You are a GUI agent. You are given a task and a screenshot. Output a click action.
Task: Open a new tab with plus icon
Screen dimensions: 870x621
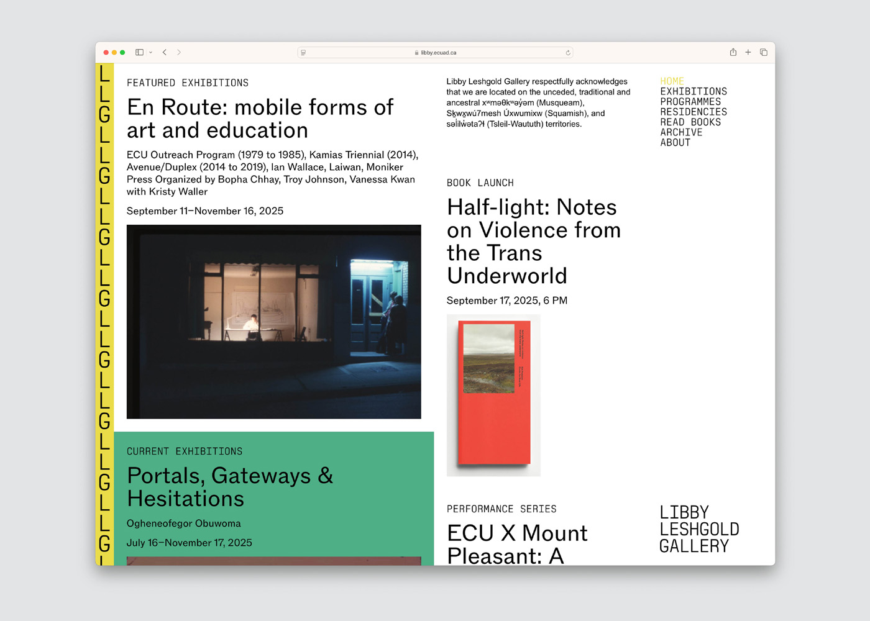coord(748,53)
